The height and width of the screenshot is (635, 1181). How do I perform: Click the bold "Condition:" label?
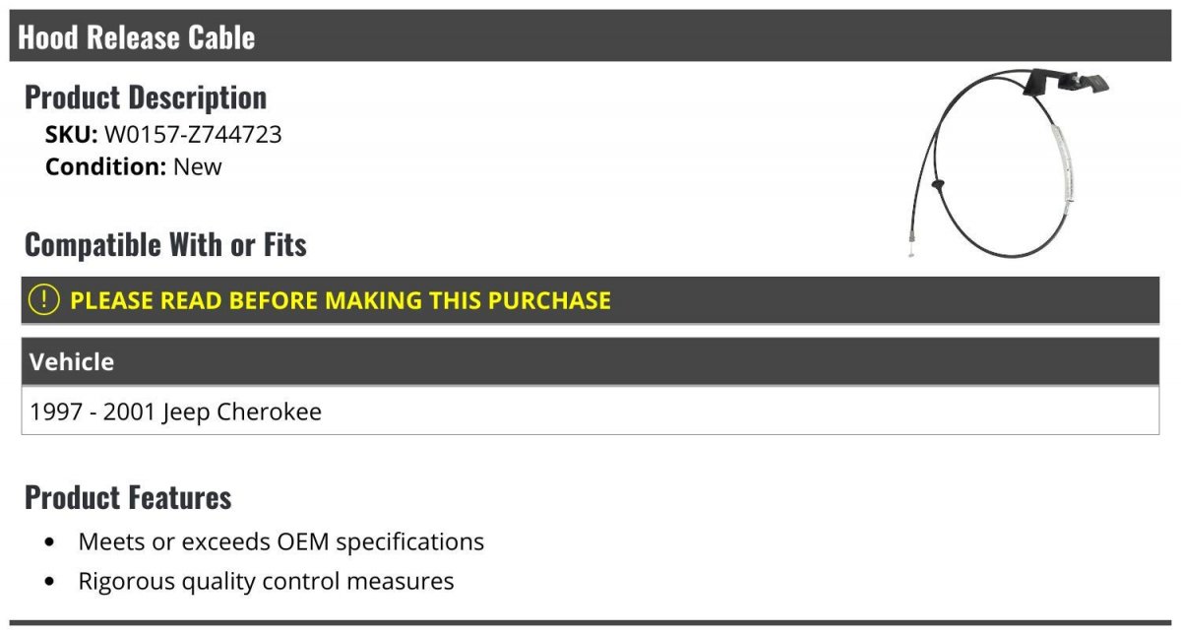(x=105, y=166)
